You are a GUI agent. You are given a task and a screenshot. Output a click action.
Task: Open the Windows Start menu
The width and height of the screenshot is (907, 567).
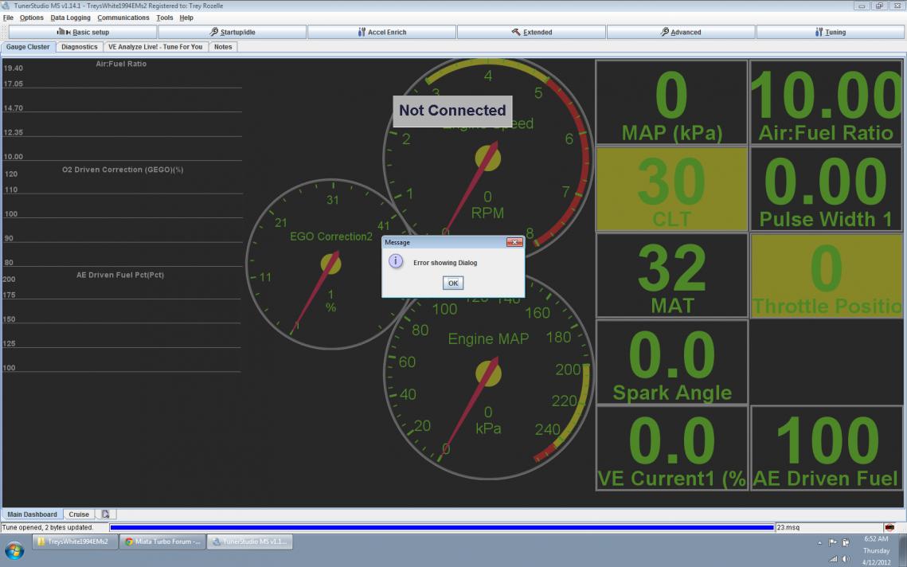point(14,550)
